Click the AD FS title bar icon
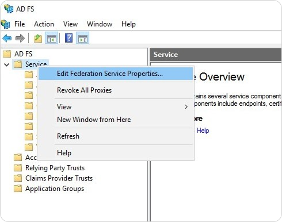 (9, 9)
